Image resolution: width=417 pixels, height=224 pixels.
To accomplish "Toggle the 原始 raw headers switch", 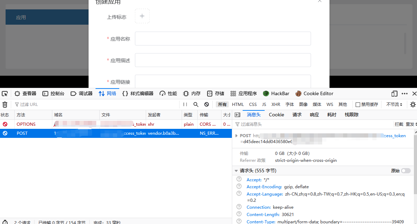I will [405, 171].
